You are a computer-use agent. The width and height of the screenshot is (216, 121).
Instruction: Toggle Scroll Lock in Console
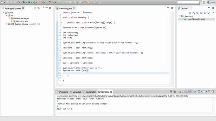[183, 92]
